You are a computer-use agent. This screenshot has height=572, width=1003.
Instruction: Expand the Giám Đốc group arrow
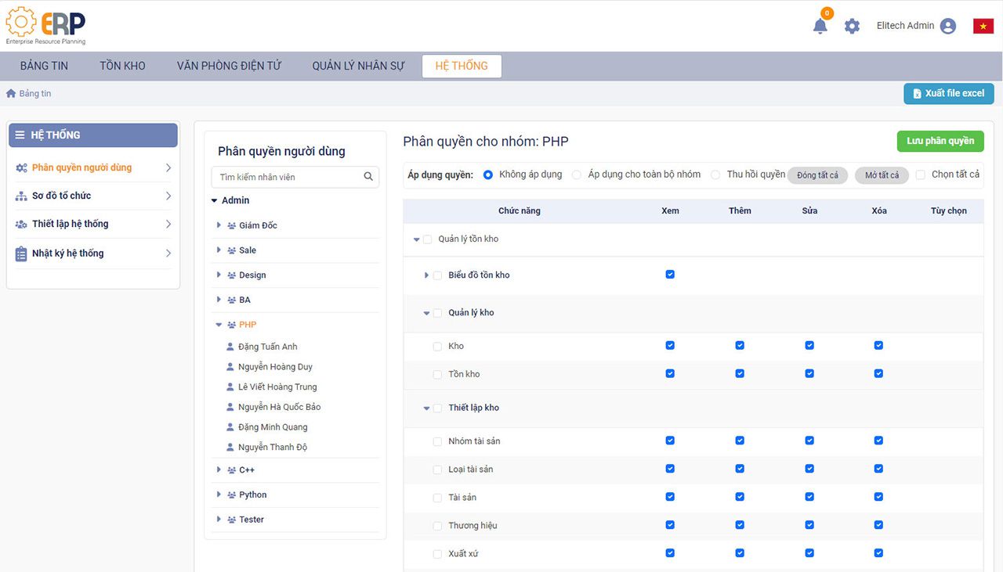[x=219, y=225]
